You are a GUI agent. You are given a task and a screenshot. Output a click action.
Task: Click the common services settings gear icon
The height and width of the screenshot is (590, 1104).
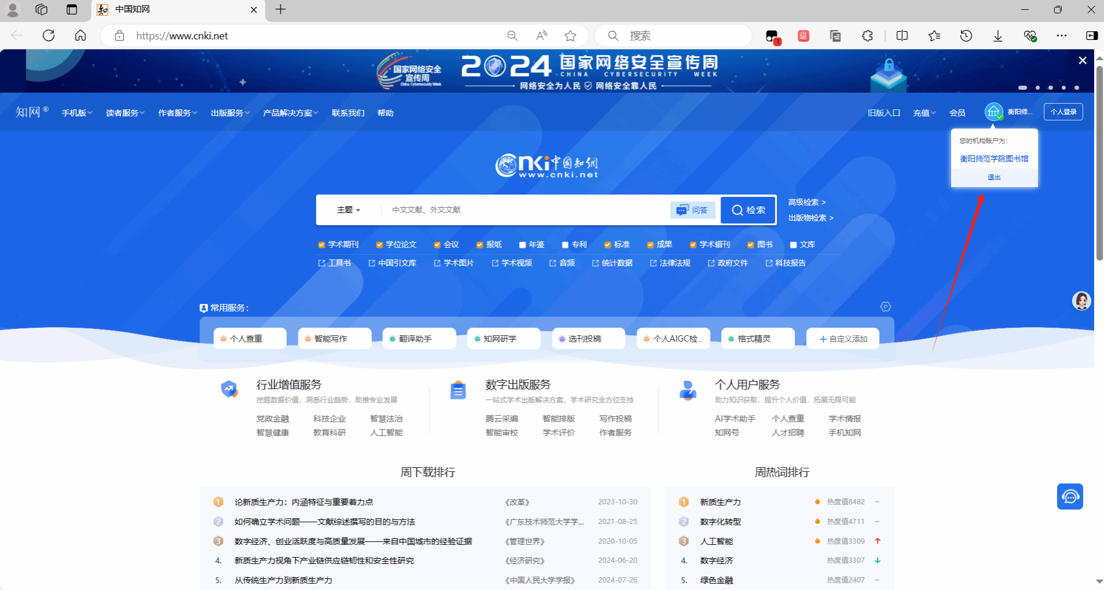(x=885, y=307)
